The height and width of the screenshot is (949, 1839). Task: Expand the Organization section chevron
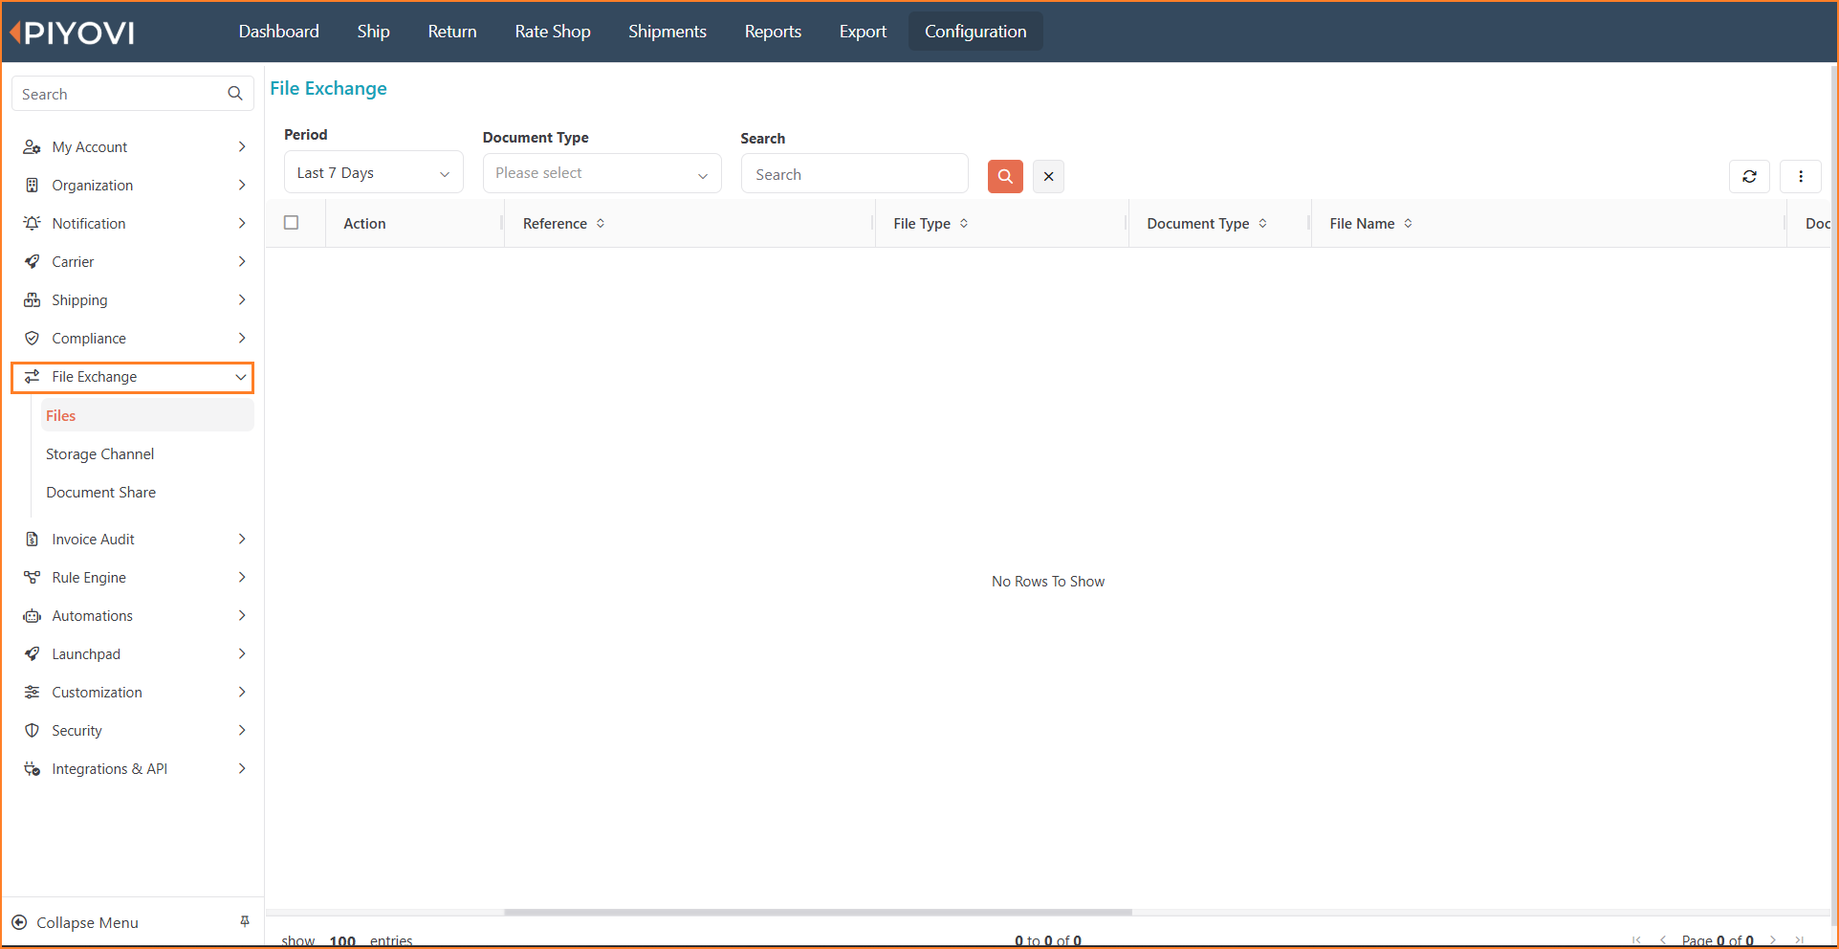point(242,185)
